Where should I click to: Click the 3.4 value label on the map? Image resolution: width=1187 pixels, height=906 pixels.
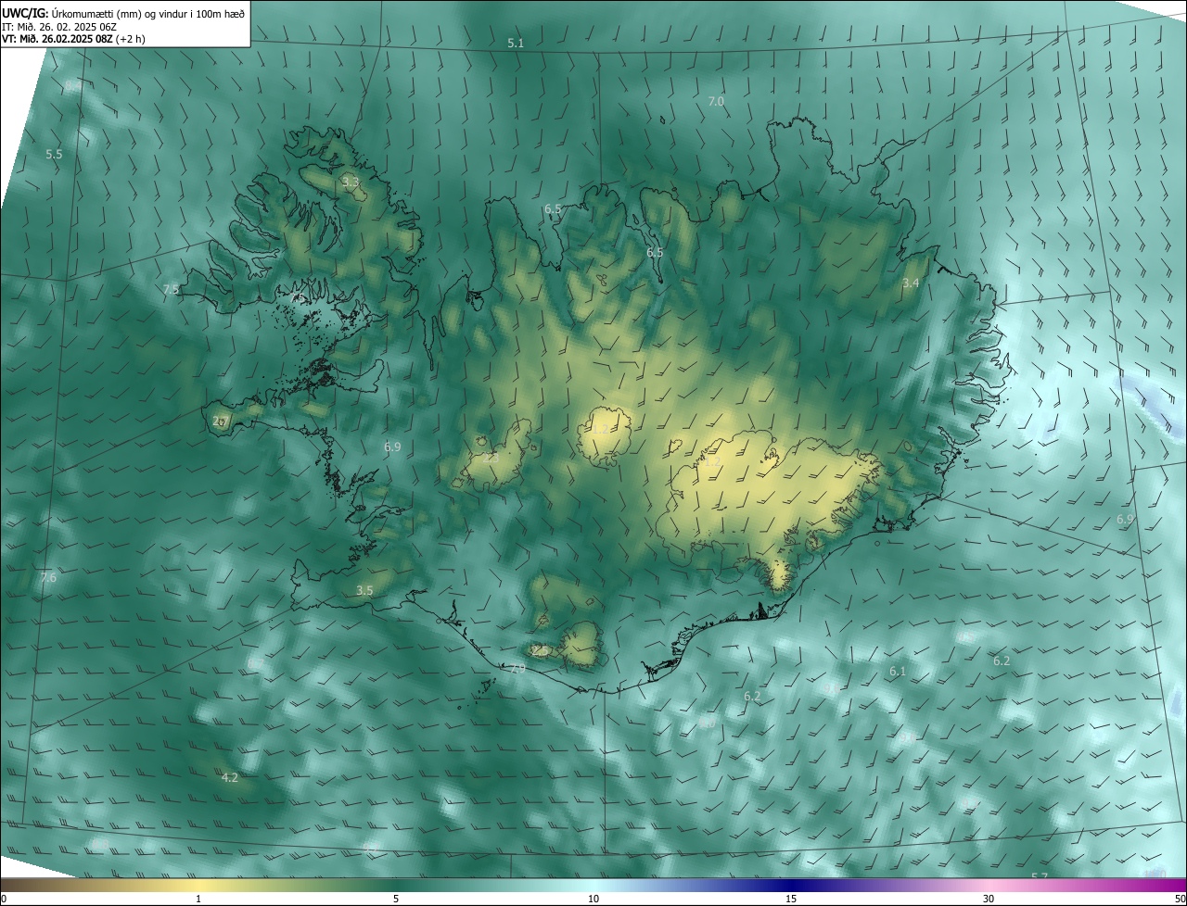pos(911,283)
